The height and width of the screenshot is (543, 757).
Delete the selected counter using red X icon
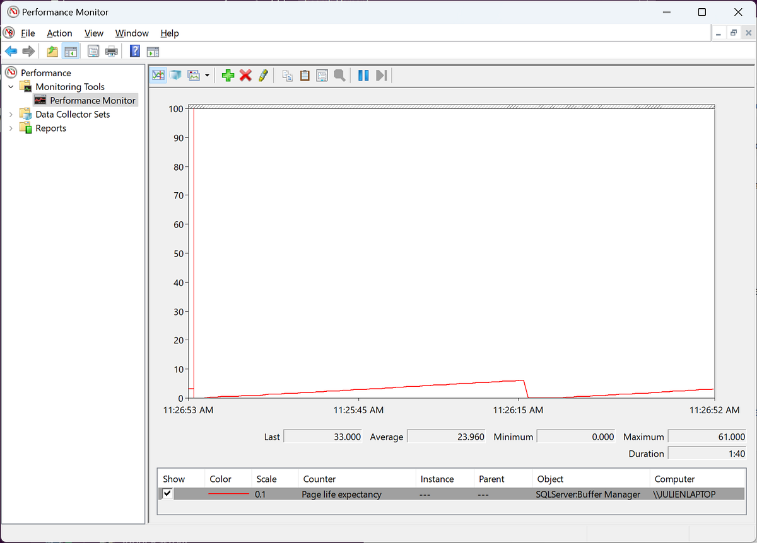(245, 75)
